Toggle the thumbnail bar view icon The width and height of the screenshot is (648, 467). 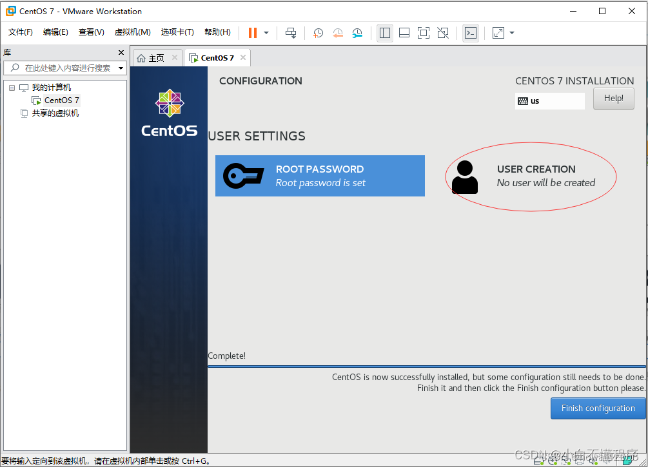click(404, 33)
